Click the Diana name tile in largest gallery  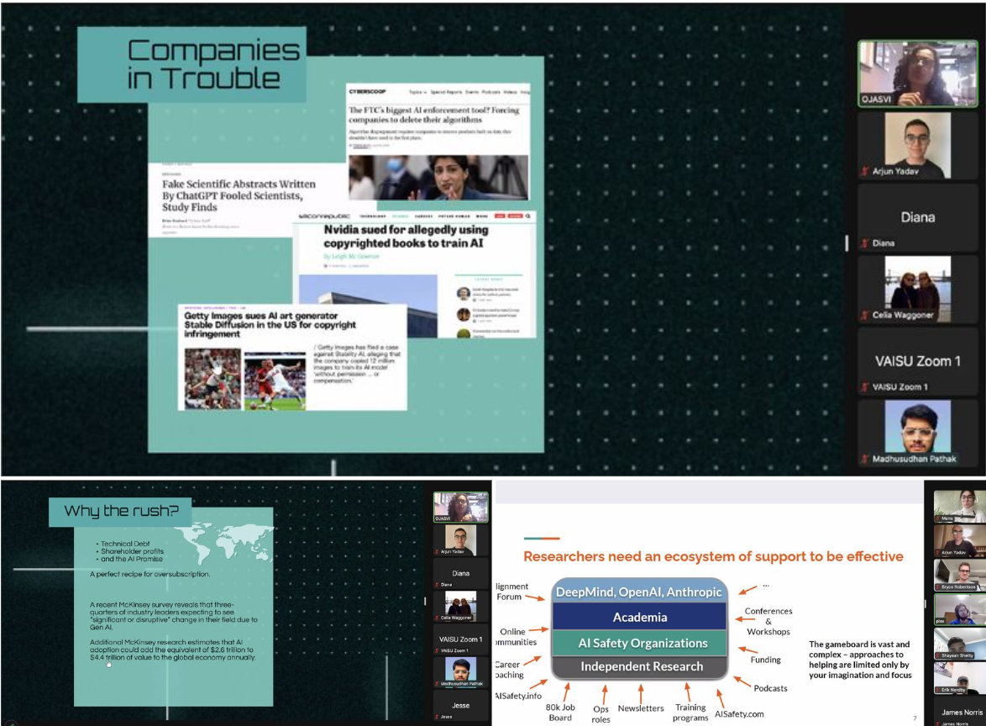pyautogui.click(x=917, y=217)
